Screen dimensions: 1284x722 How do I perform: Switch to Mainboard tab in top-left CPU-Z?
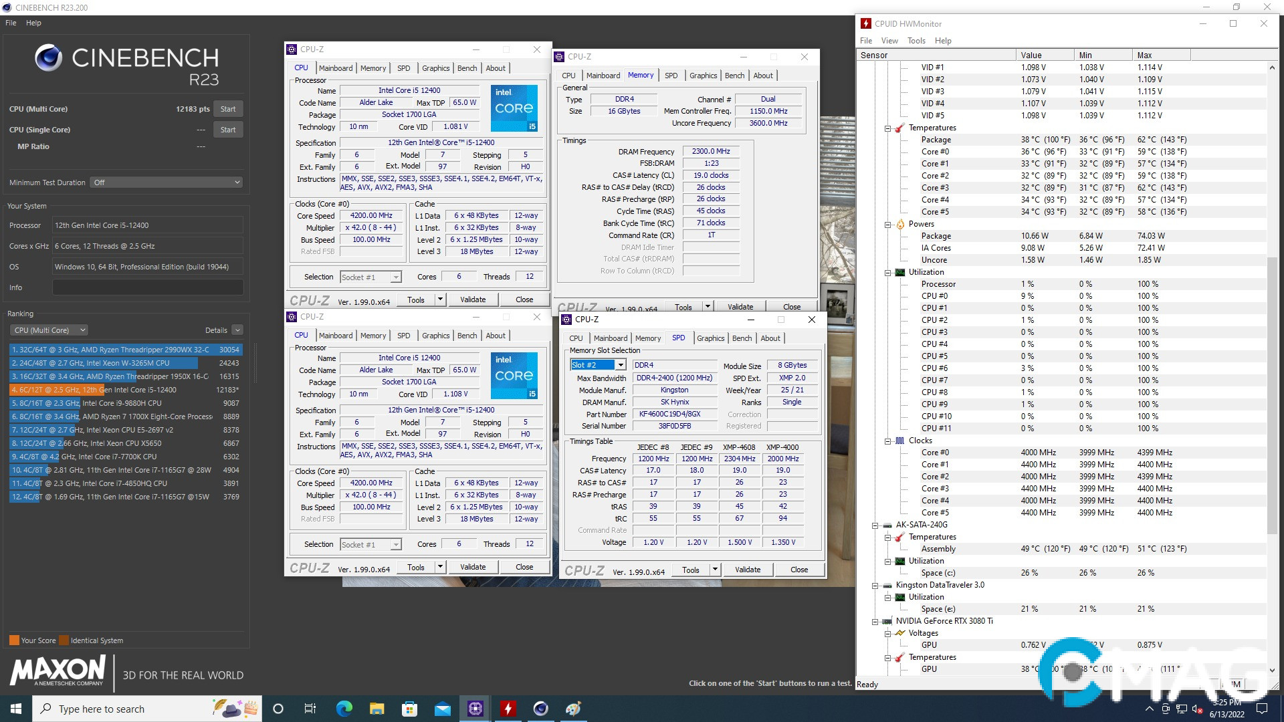335,68
